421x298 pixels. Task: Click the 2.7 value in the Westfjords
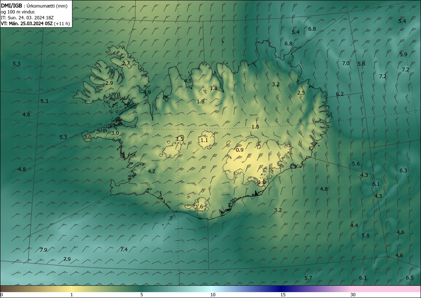[x=126, y=64]
